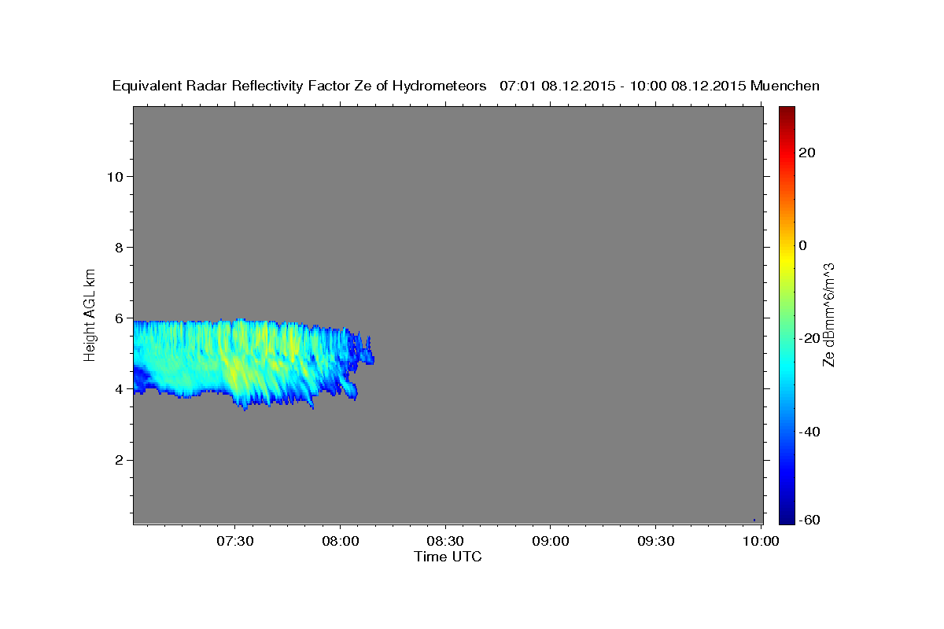944x629 pixels.
Task: Click the colorbar value '0'
Action: [x=803, y=245]
